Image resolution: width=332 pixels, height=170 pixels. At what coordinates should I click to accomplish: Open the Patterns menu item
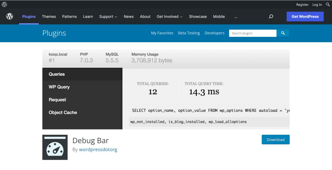point(69,16)
